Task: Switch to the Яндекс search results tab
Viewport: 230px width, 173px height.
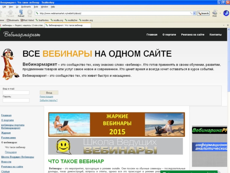Action: coord(22,25)
